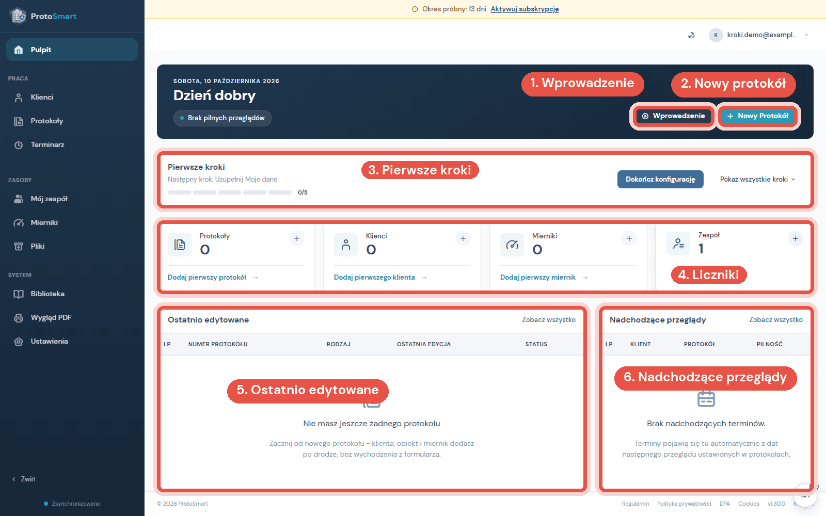
Task: Click Dokończ konfigurację button
Action: click(x=660, y=179)
